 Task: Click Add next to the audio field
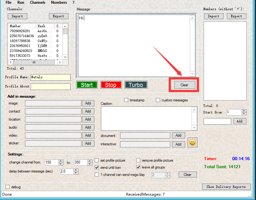[x=88, y=127]
